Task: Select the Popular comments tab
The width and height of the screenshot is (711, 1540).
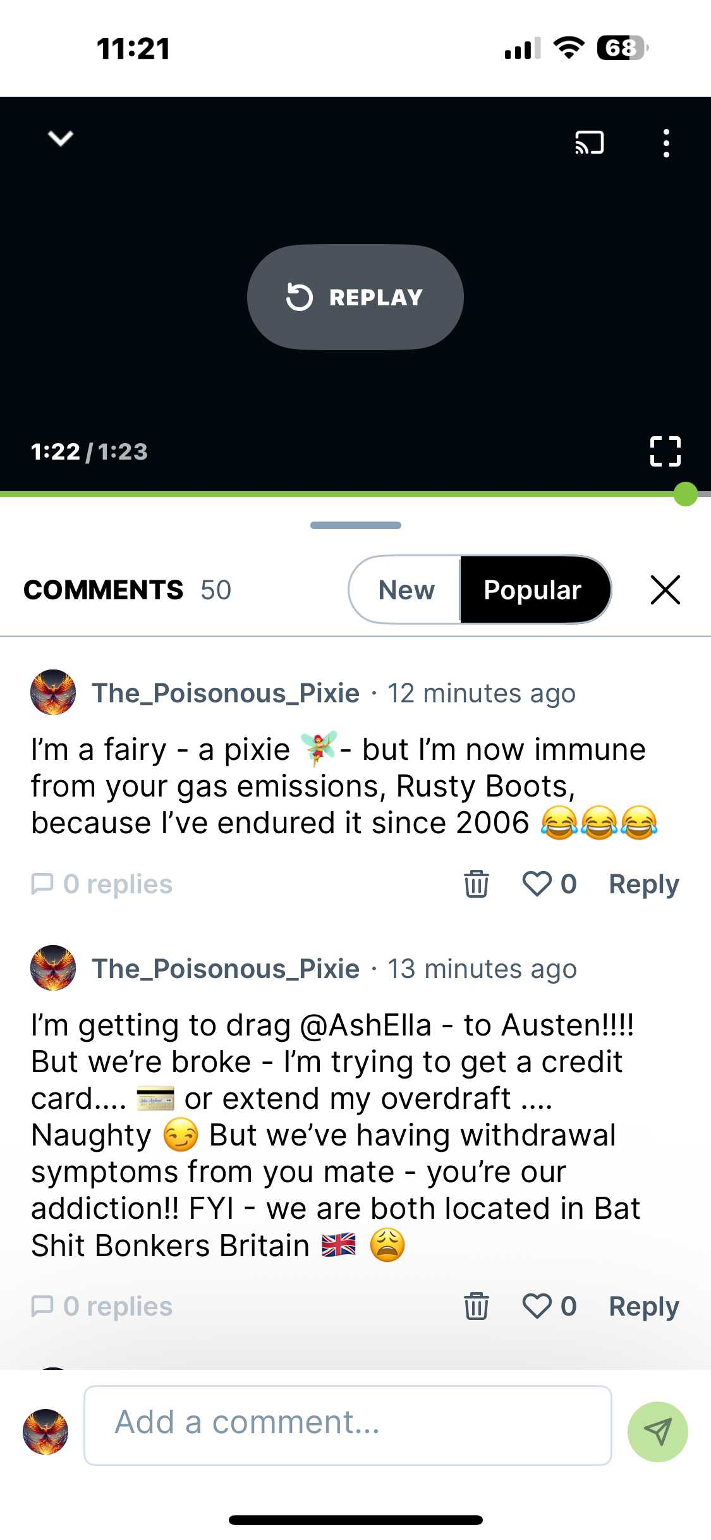Action: pyautogui.click(x=533, y=590)
